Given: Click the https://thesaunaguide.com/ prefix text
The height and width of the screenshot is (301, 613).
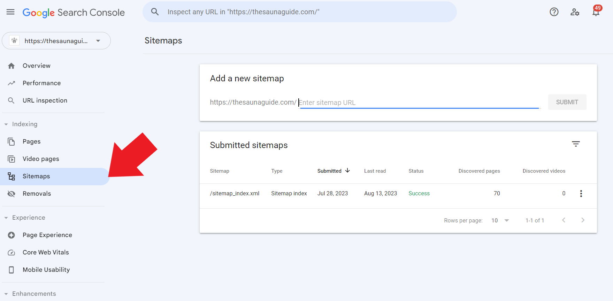Looking at the screenshot, I should [253, 102].
